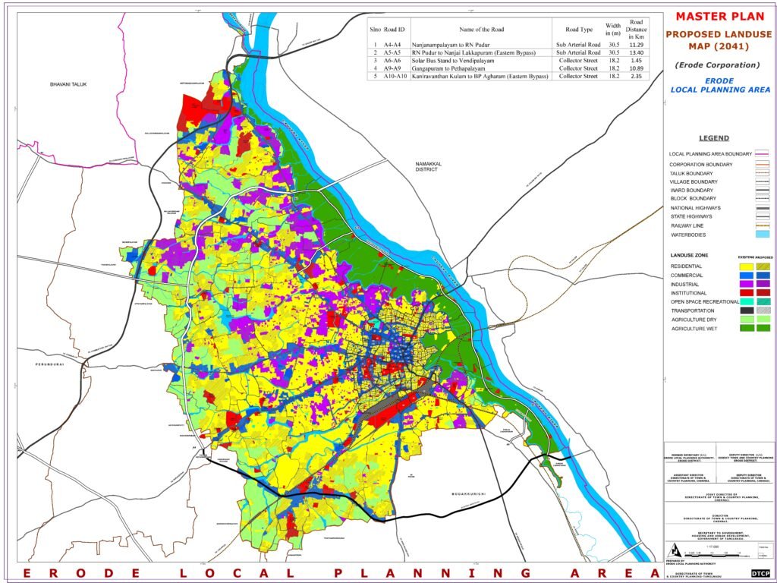Expand the PROPOSED landuse column header
Screen dimensions: 777x583
(763, 257)
